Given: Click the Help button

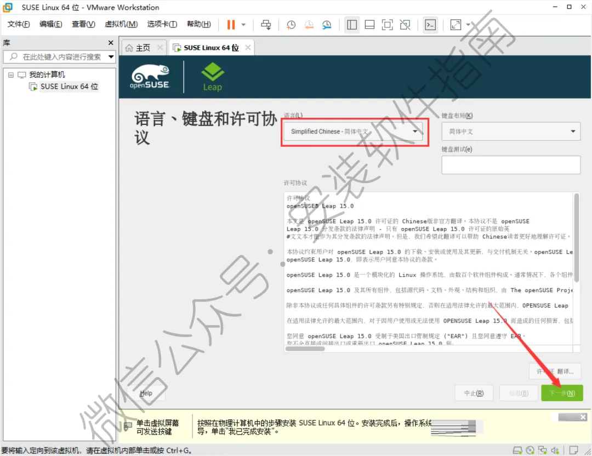Looking at the screenshot, I should point(146,393).
